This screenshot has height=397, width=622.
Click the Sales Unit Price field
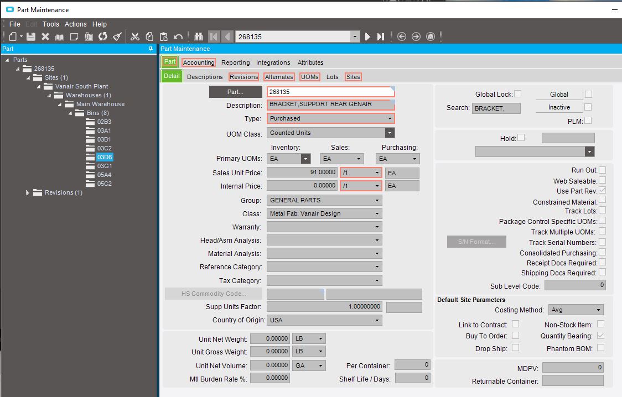click(x=302, y=173)
